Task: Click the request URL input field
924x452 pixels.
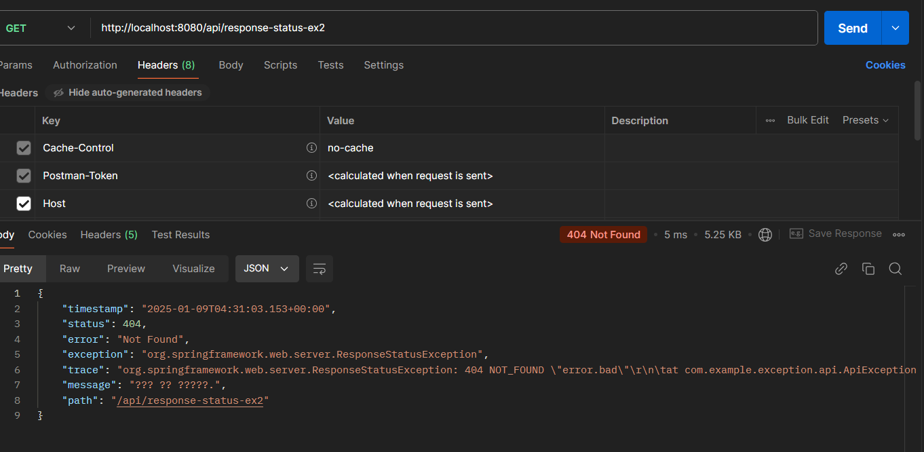Action: point(455,28)
